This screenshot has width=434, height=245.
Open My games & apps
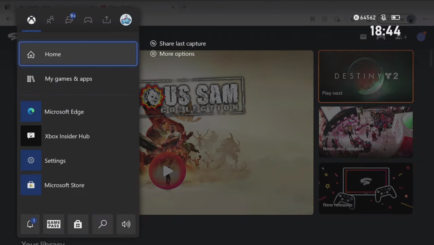click(x=78, y=79)
